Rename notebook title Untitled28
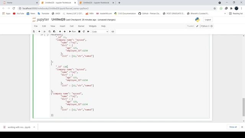This screenshot has height=138, width=245. [x=58, y=20]
